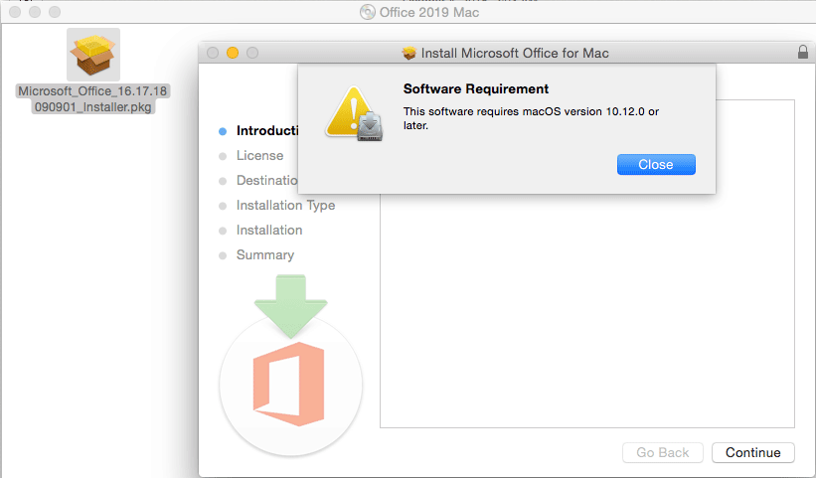Minimize the Install Microsoft Office window
The width and height of the screenshot is (816, 478).
[x=233, y=53]
